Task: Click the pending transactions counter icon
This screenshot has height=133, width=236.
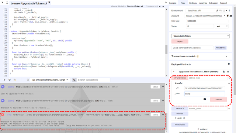Action: pos(15,80)
